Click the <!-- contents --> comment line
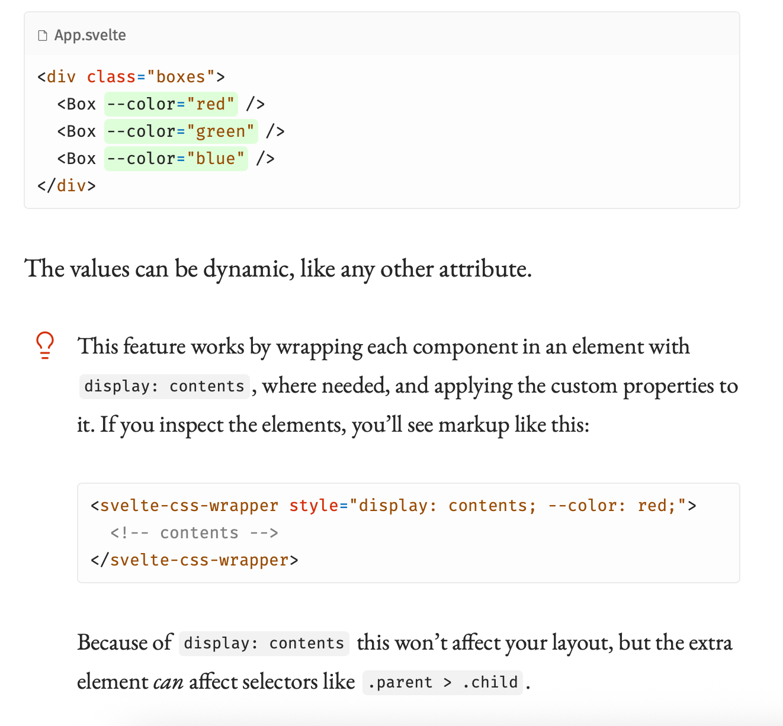Viewport: 783px width, 726px height. click(x=194, y=533)
